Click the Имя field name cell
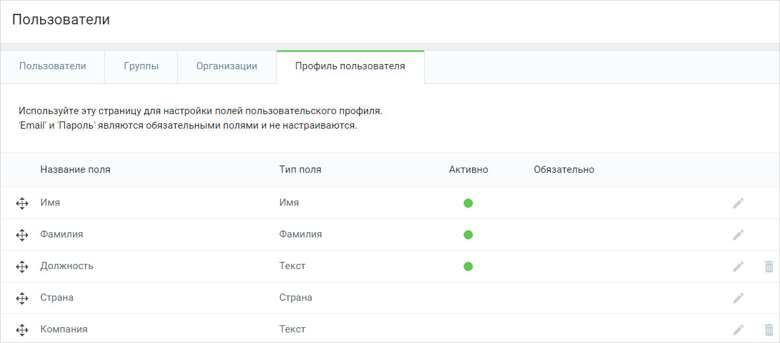 (x=50, y=203)
